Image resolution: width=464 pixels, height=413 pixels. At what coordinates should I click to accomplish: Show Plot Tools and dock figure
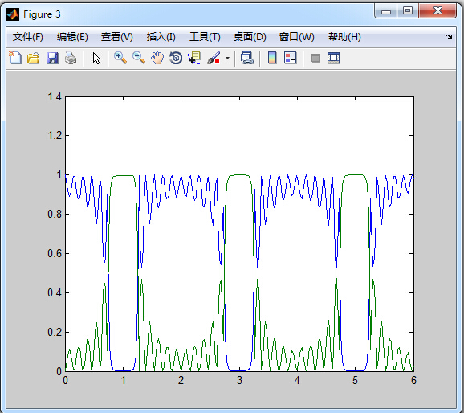coord(333,58)
